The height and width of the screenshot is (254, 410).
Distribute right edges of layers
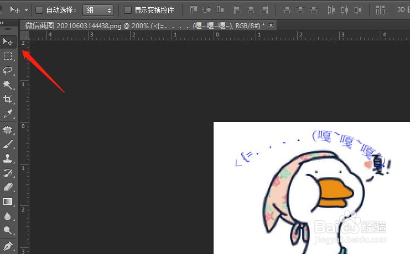(x=358, y=10)
